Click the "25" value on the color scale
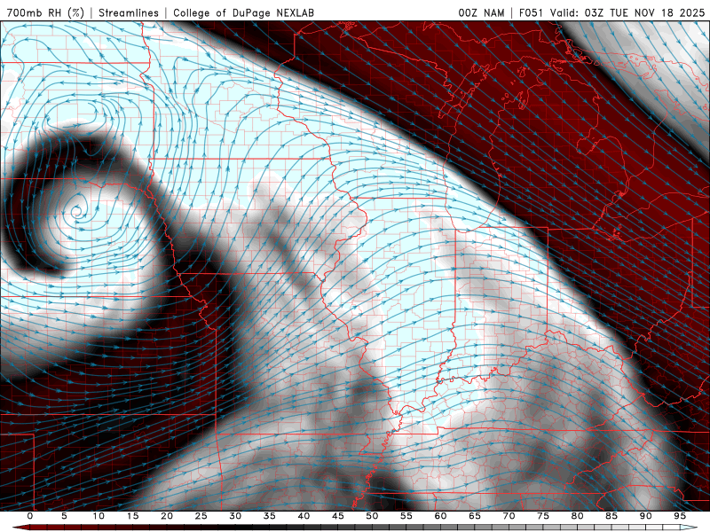710x532 pixels. click(x=201, y=516)
